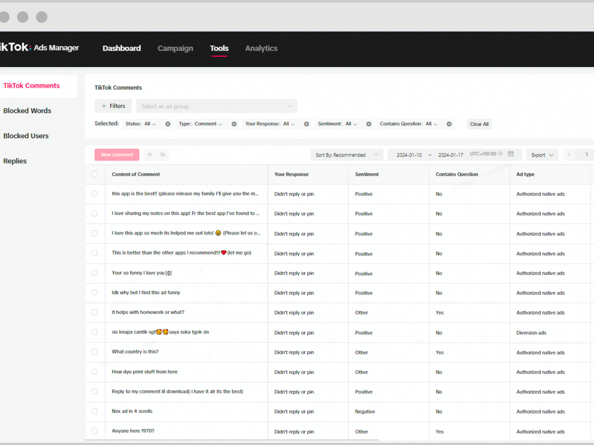594x445 pixels.
Task: Remove the Contains Question filter chip
Action: (x=449, y=124)
